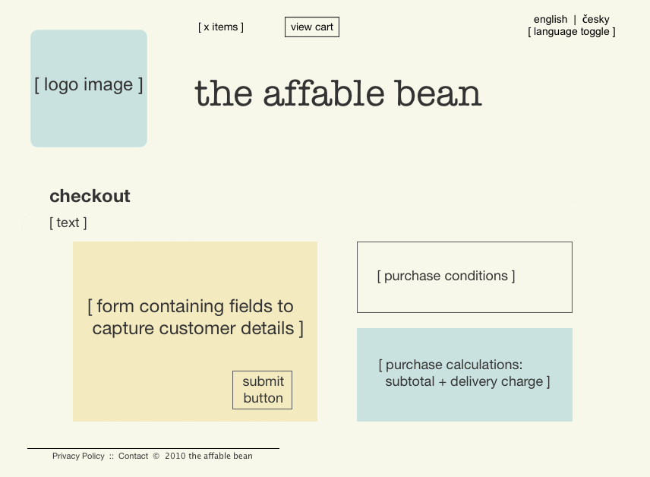Click the pipe separator between languages
The width and height of the screenshot is (650, 477).
click(575, 20)
